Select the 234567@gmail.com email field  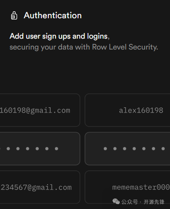(40, 187)
